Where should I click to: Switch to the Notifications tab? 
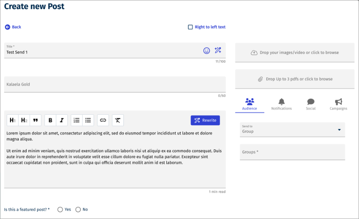(x=281, y=104)
